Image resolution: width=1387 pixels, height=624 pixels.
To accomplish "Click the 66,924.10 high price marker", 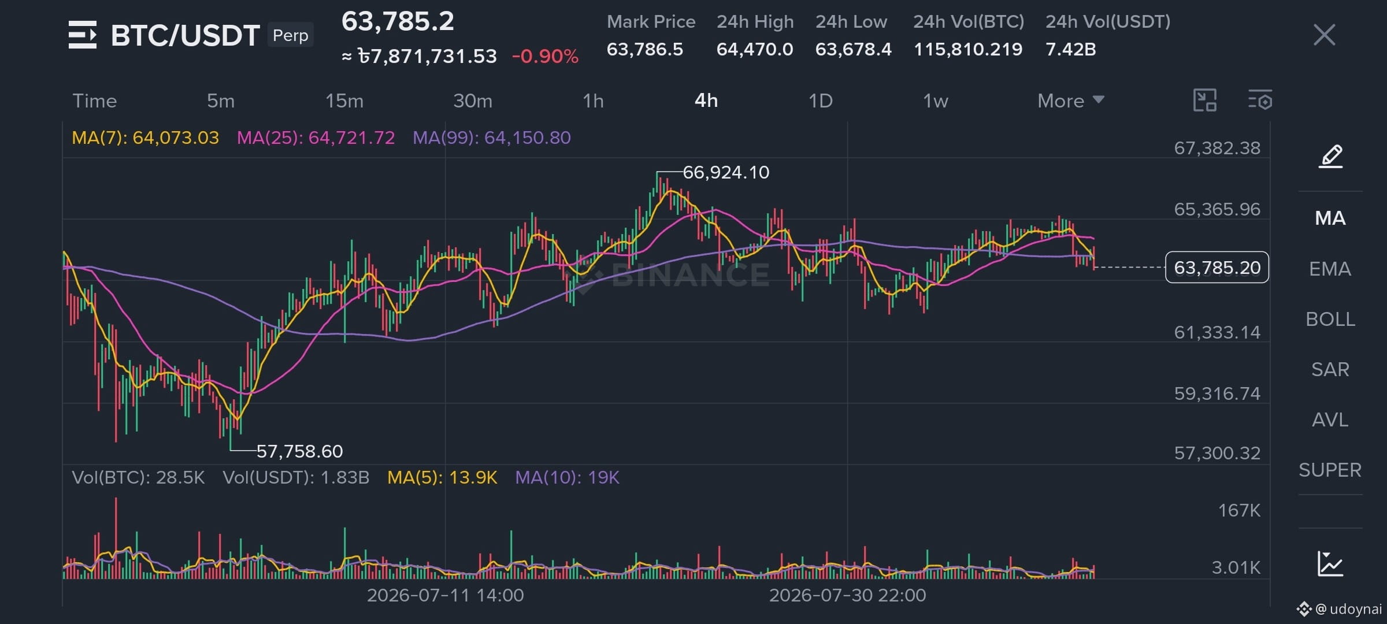I will [x=726, y=172].
